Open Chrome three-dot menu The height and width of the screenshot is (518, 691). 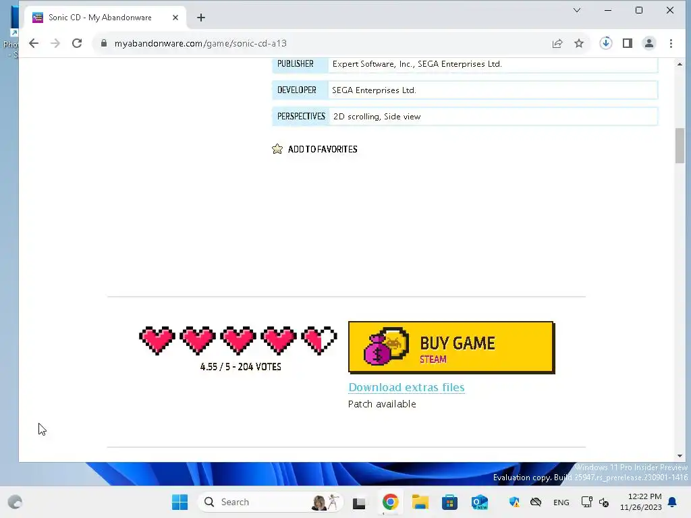coord(671,43)
